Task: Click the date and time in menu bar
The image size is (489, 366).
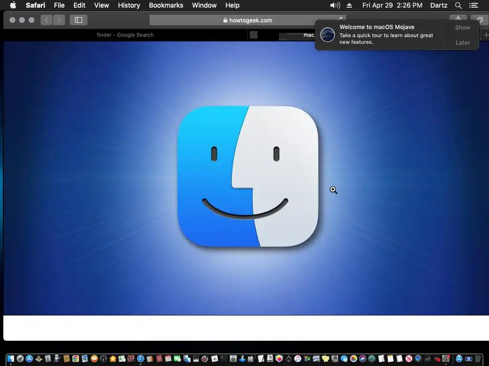Action: [393, 5]
